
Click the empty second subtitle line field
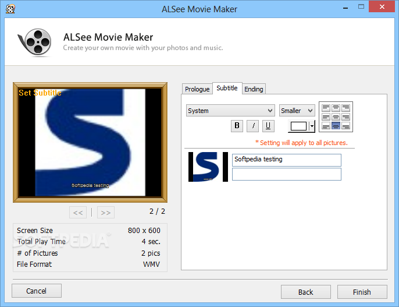(x=287, y=174)
